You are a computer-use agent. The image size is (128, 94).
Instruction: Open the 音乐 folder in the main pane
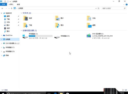pyautogui.click(x=59, y=25)
